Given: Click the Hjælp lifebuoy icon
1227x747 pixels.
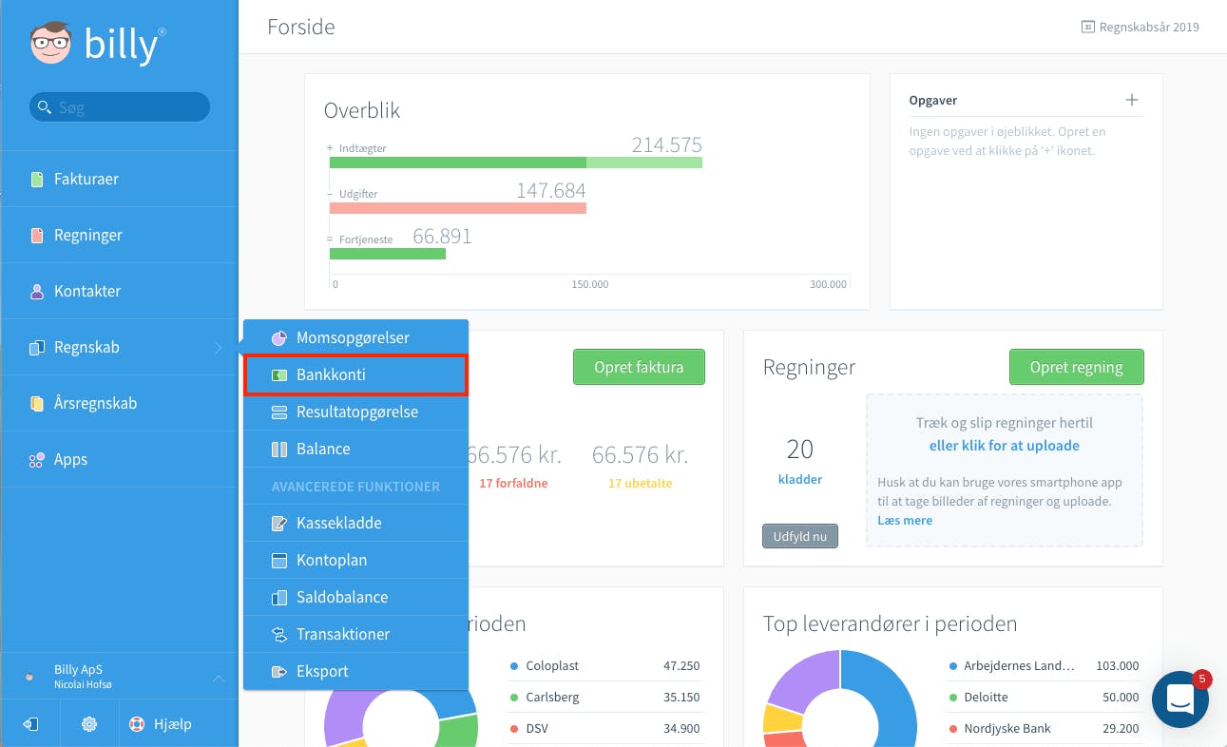Looking at the screenshot, I should click(x=137, y=724).
